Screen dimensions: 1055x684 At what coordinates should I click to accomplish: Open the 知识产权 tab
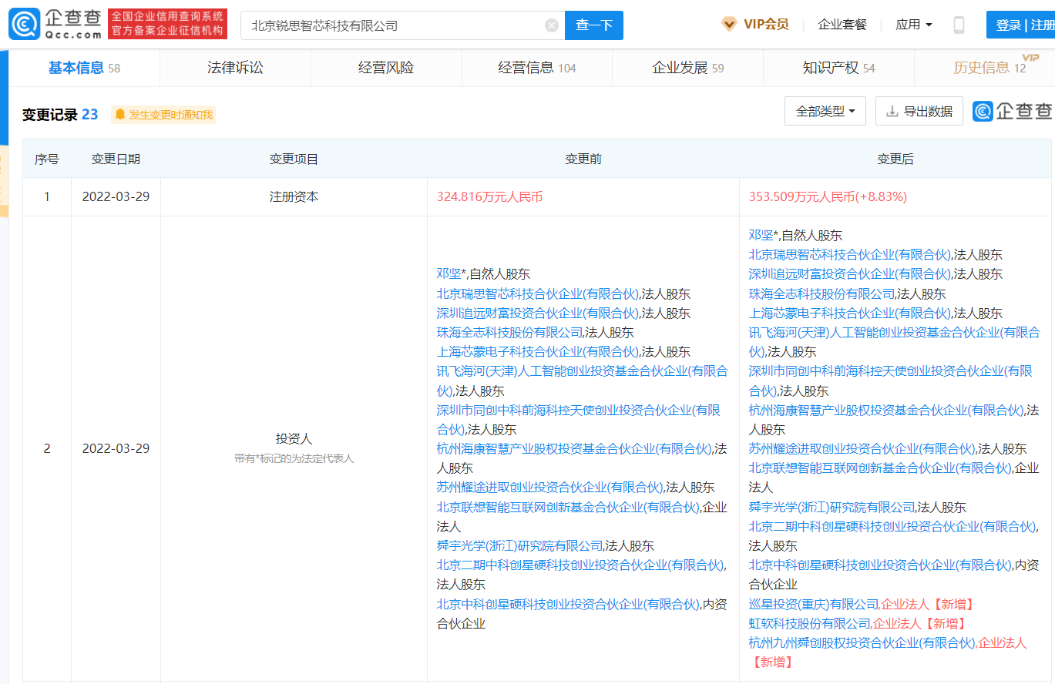tap(839, 68)
